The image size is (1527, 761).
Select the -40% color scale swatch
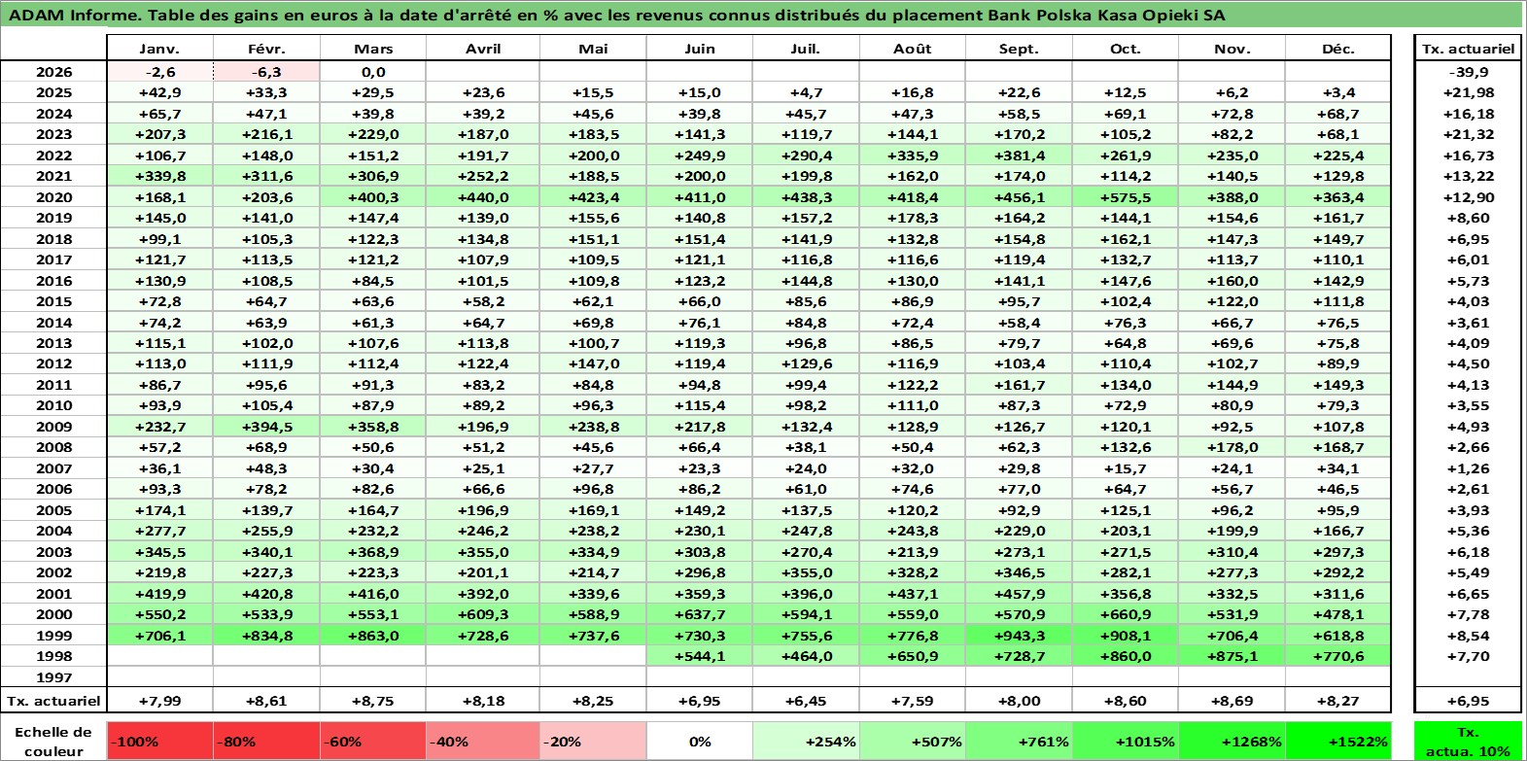pyautogui.click(x=483, y=741)
